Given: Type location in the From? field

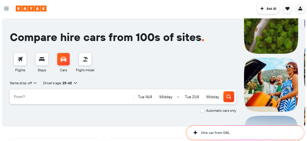Looking at the screenshot, I should pos(72,97).
